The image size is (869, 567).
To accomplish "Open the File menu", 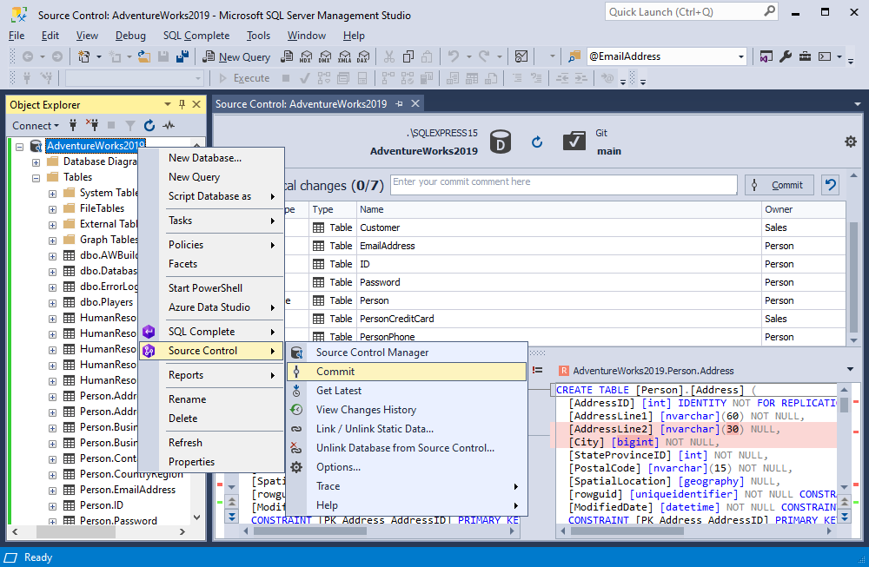I will [17, 36].
